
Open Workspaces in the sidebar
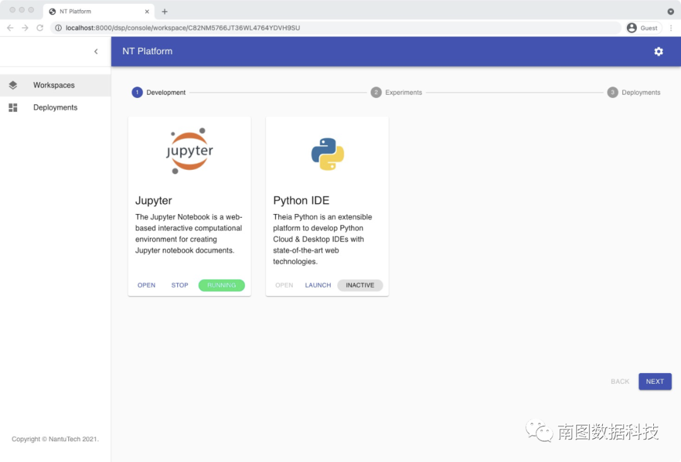pyautogui.click(x=55, y=85)
